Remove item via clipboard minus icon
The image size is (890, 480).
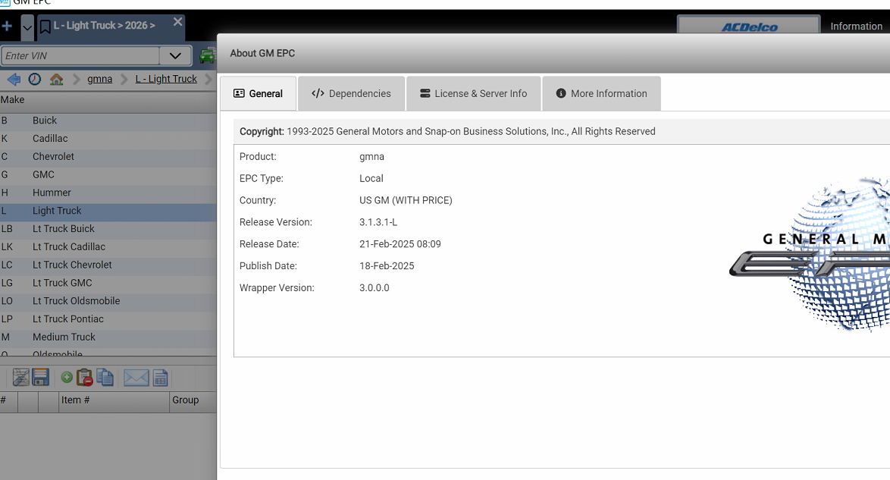[85, 378]
